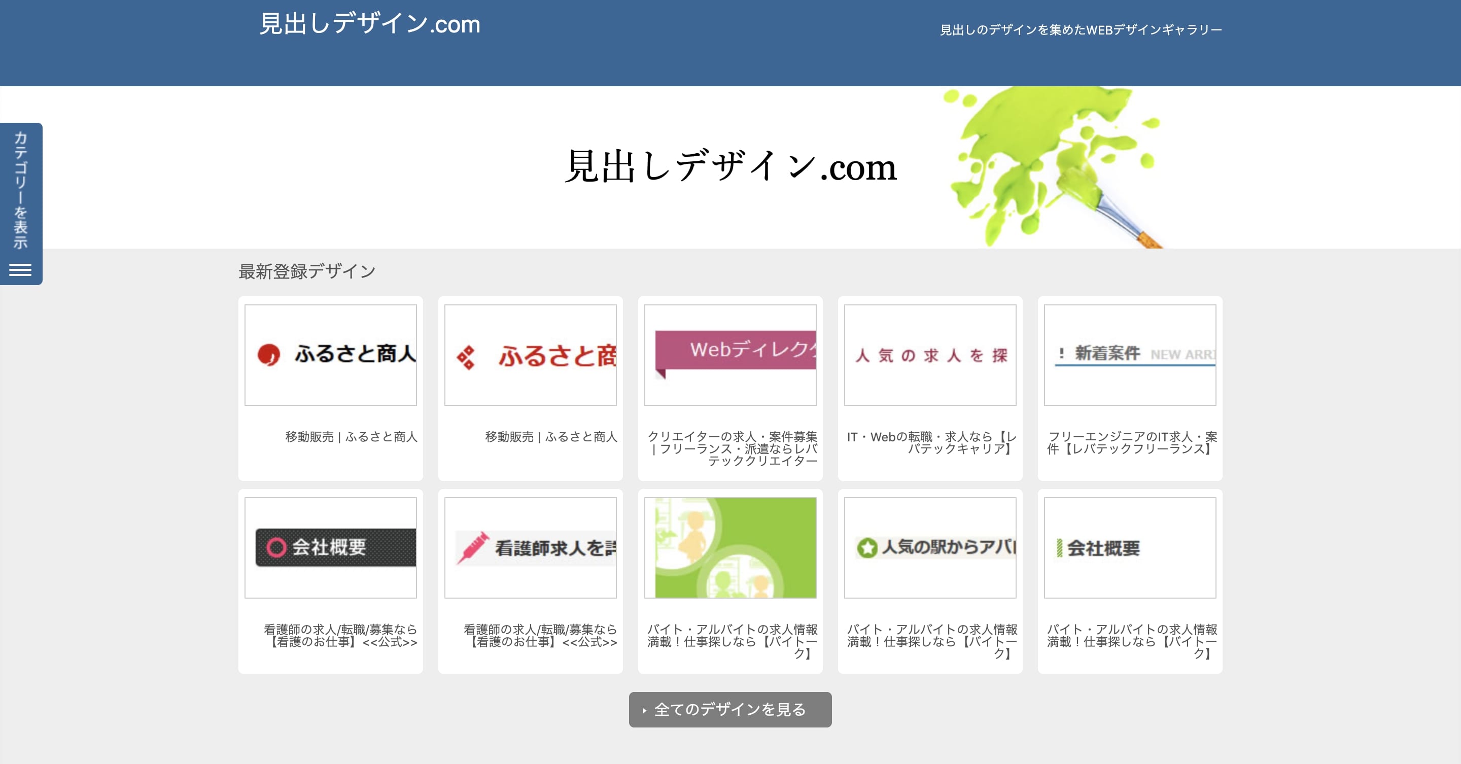The height and width of the screenshot is (764, 1461).
Task: Open thumbnail with red circle ふるさと商人
Action: pyautogui.click(x=331, y=355)
